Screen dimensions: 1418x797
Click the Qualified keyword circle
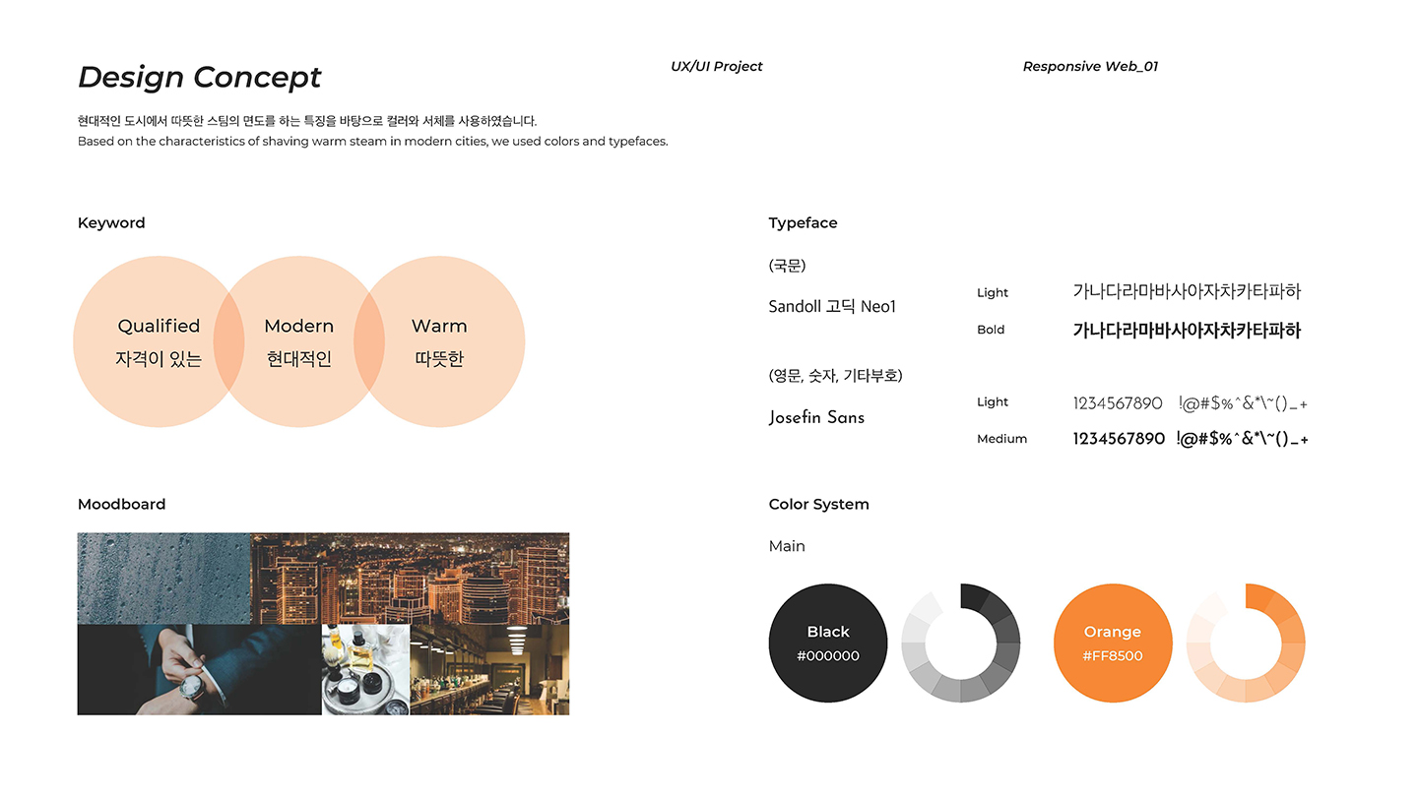pyautogui.click(x=158, y=341)
